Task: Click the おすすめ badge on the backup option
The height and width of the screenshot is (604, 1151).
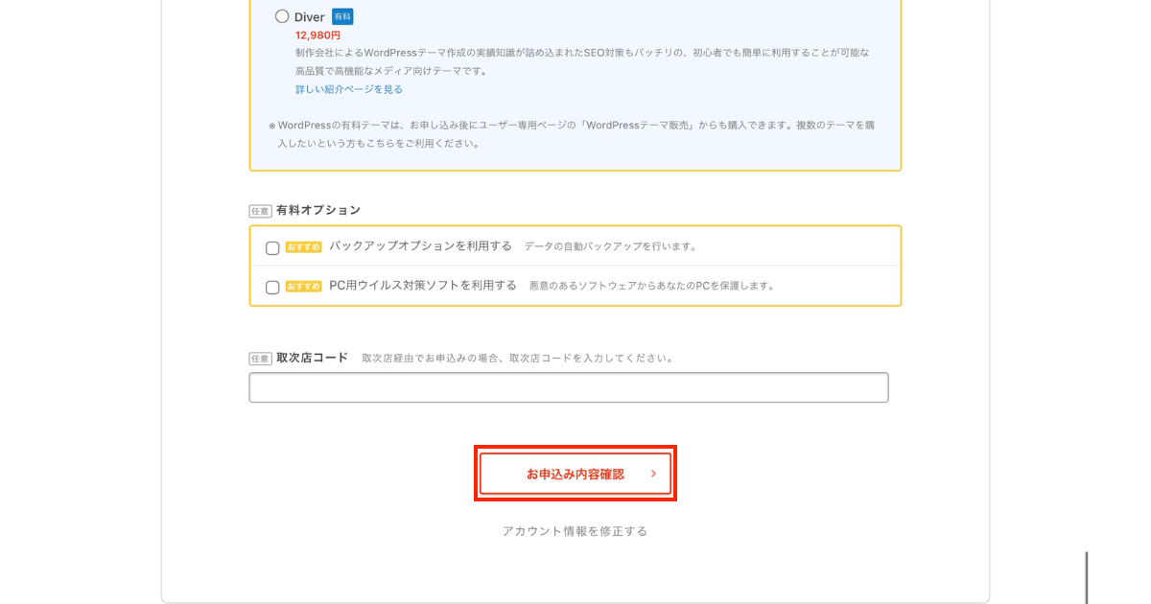Action: (x=303, y=247)
